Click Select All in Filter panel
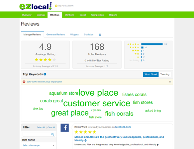 pos(41,127)
